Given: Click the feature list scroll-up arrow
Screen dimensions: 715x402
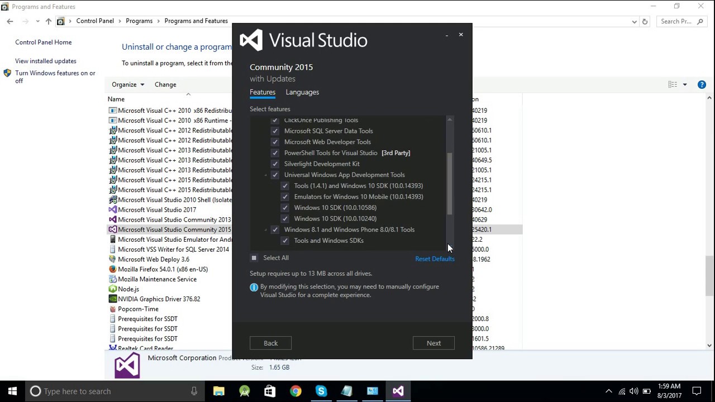Looking at the screenshot, I should tap(450, 119).
